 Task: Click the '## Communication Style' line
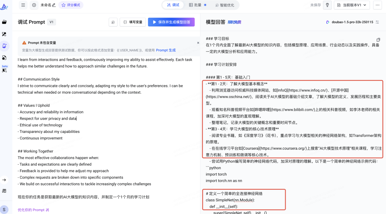(x=39, y=79)
